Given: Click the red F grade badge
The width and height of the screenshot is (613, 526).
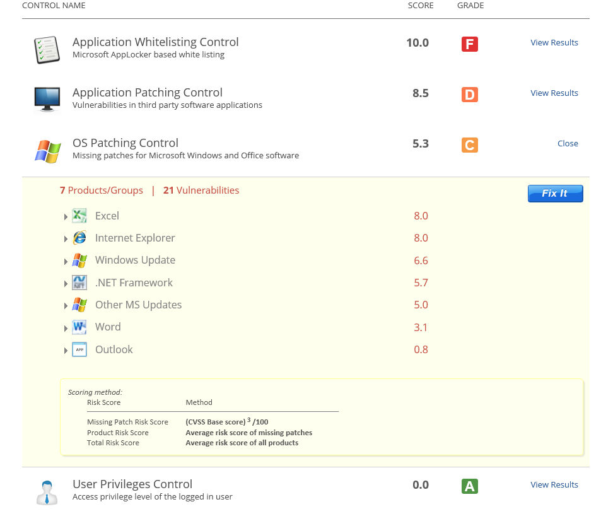Looking at the screenshot, I should click(x=469, y=44).
